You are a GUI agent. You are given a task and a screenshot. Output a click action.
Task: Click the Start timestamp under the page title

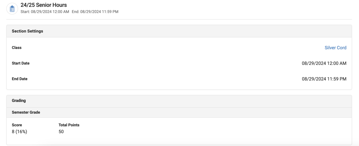coord(45,12)
